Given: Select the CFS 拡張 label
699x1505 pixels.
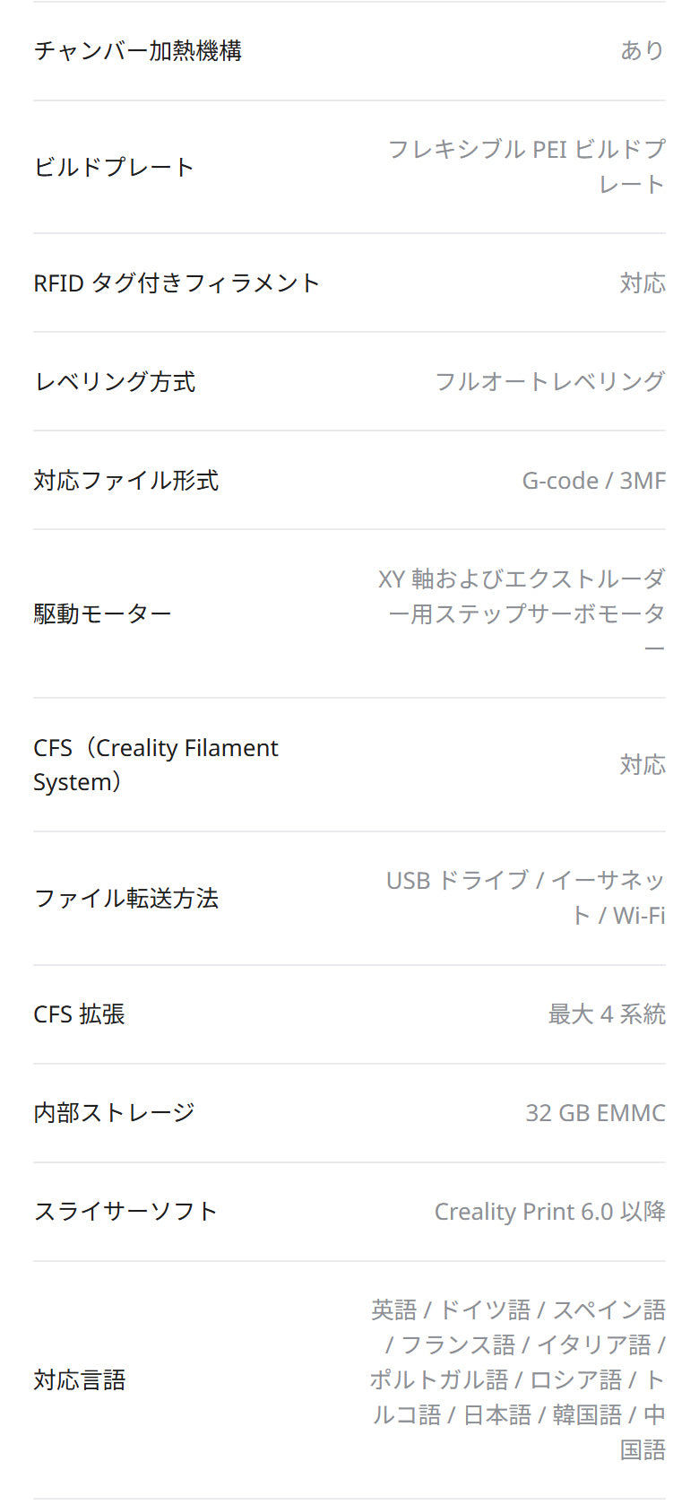Looking at the screenshot, I should [x=79, y=1014].
